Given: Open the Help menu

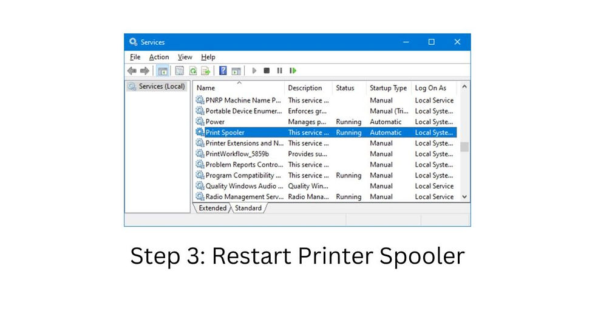Looking at the screenshot, I should click(208, 57).
